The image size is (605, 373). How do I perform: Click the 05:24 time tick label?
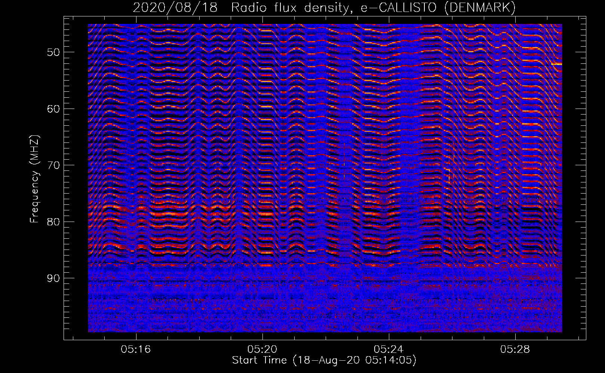389,349
